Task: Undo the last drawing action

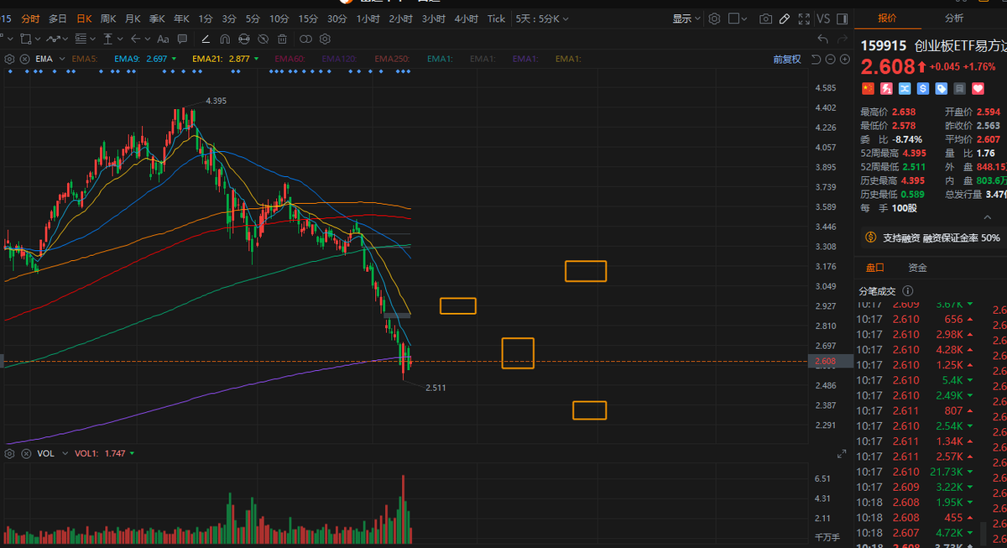Action: [x=822, y=39]
